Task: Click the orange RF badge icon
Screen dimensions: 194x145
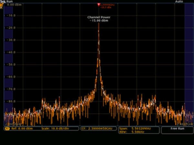Action: tap(6, 128)
